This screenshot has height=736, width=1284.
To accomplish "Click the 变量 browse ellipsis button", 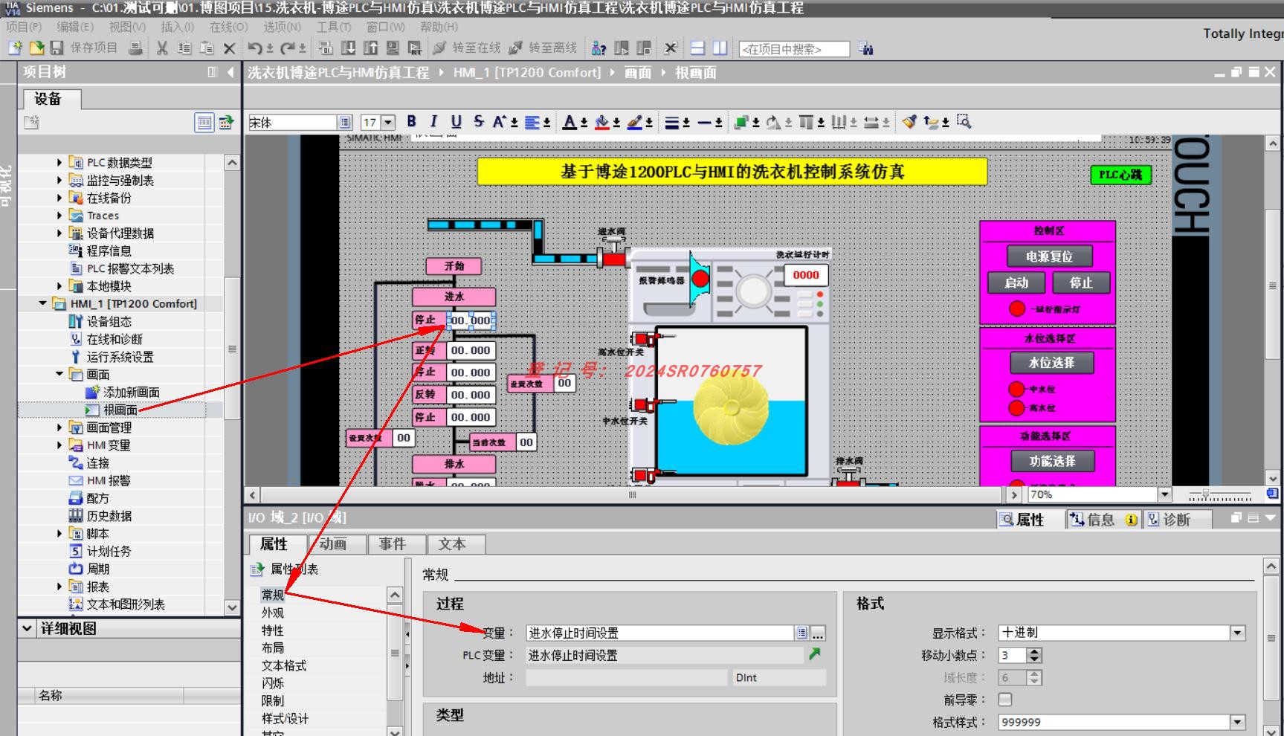I will 818,633.
